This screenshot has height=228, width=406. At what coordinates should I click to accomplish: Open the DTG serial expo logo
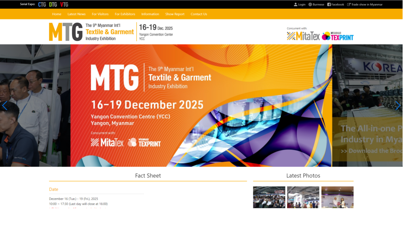(53, 4)
